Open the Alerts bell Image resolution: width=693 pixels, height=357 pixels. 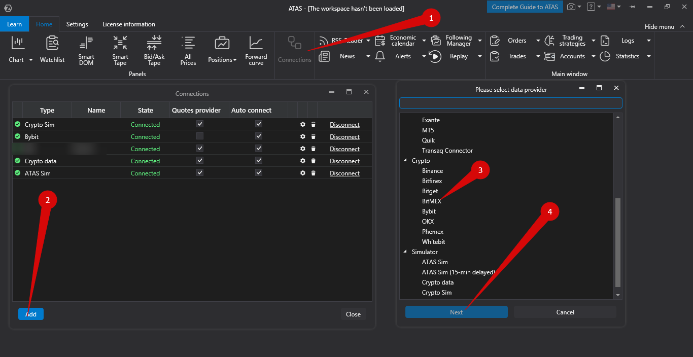380,56
